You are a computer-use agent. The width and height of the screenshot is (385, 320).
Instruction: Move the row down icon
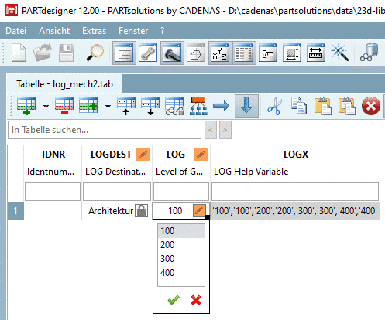point(150,106)
